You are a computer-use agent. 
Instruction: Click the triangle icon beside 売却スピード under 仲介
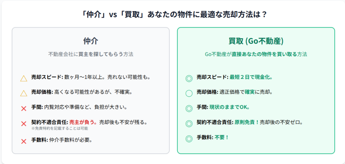(24, 78)
